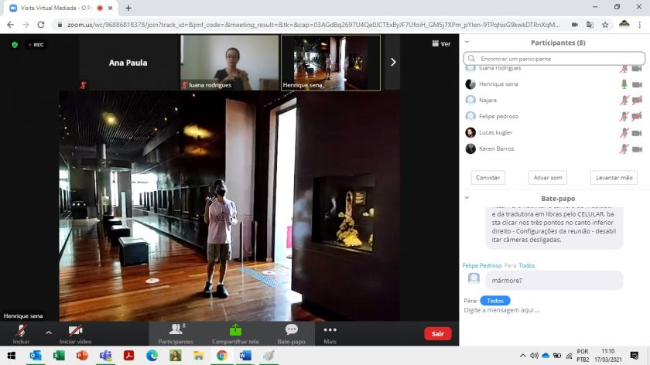
Task: Click Henrique sena green microphone icon
Action: (x=624, y=84)
